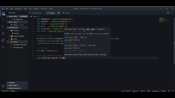This screenshot has height=98, width=175.
Task: Open the Manage gear settings icon
Action: coord(3,86)
